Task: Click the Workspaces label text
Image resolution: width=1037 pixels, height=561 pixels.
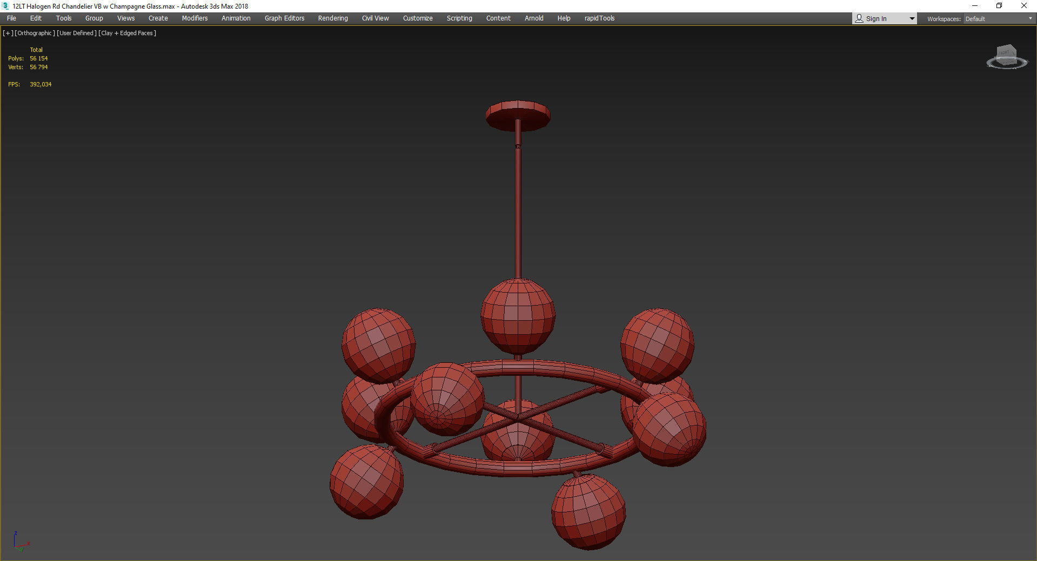Action: click(944, 19)
